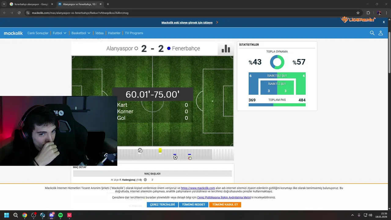391x220 pixels.
Task: Click the red substitution marker on timeline
Action: (x=190, y=158)
